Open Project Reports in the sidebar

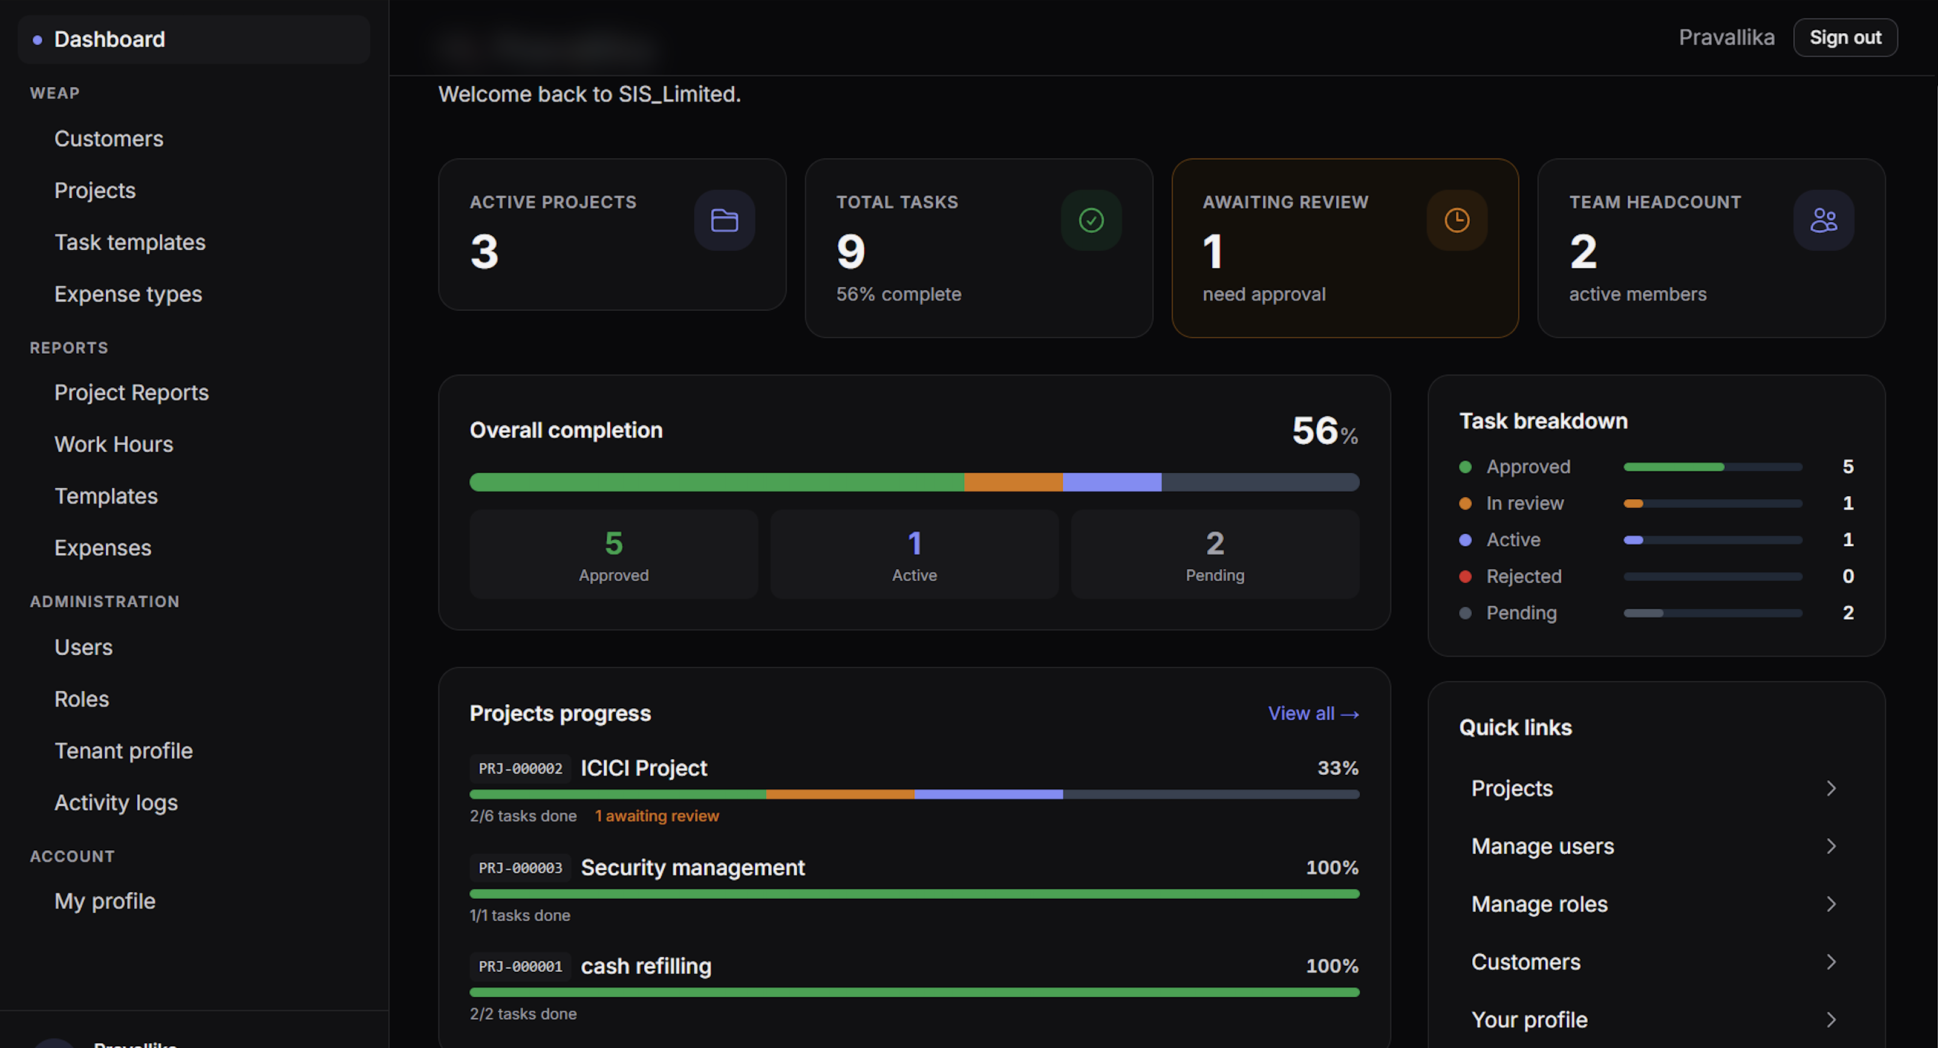click(x=131, y=393)
